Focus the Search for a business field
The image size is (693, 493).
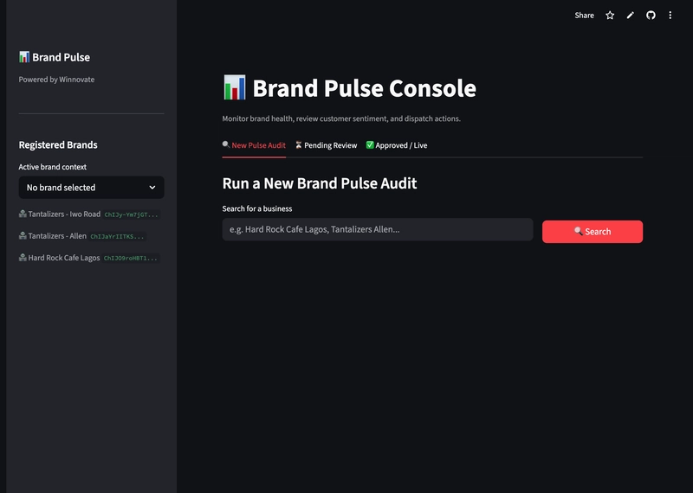(x=378, y=229)
